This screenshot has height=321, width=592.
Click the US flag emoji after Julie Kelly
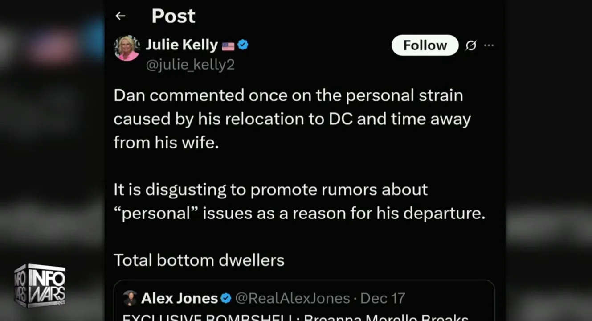[228, 46]
